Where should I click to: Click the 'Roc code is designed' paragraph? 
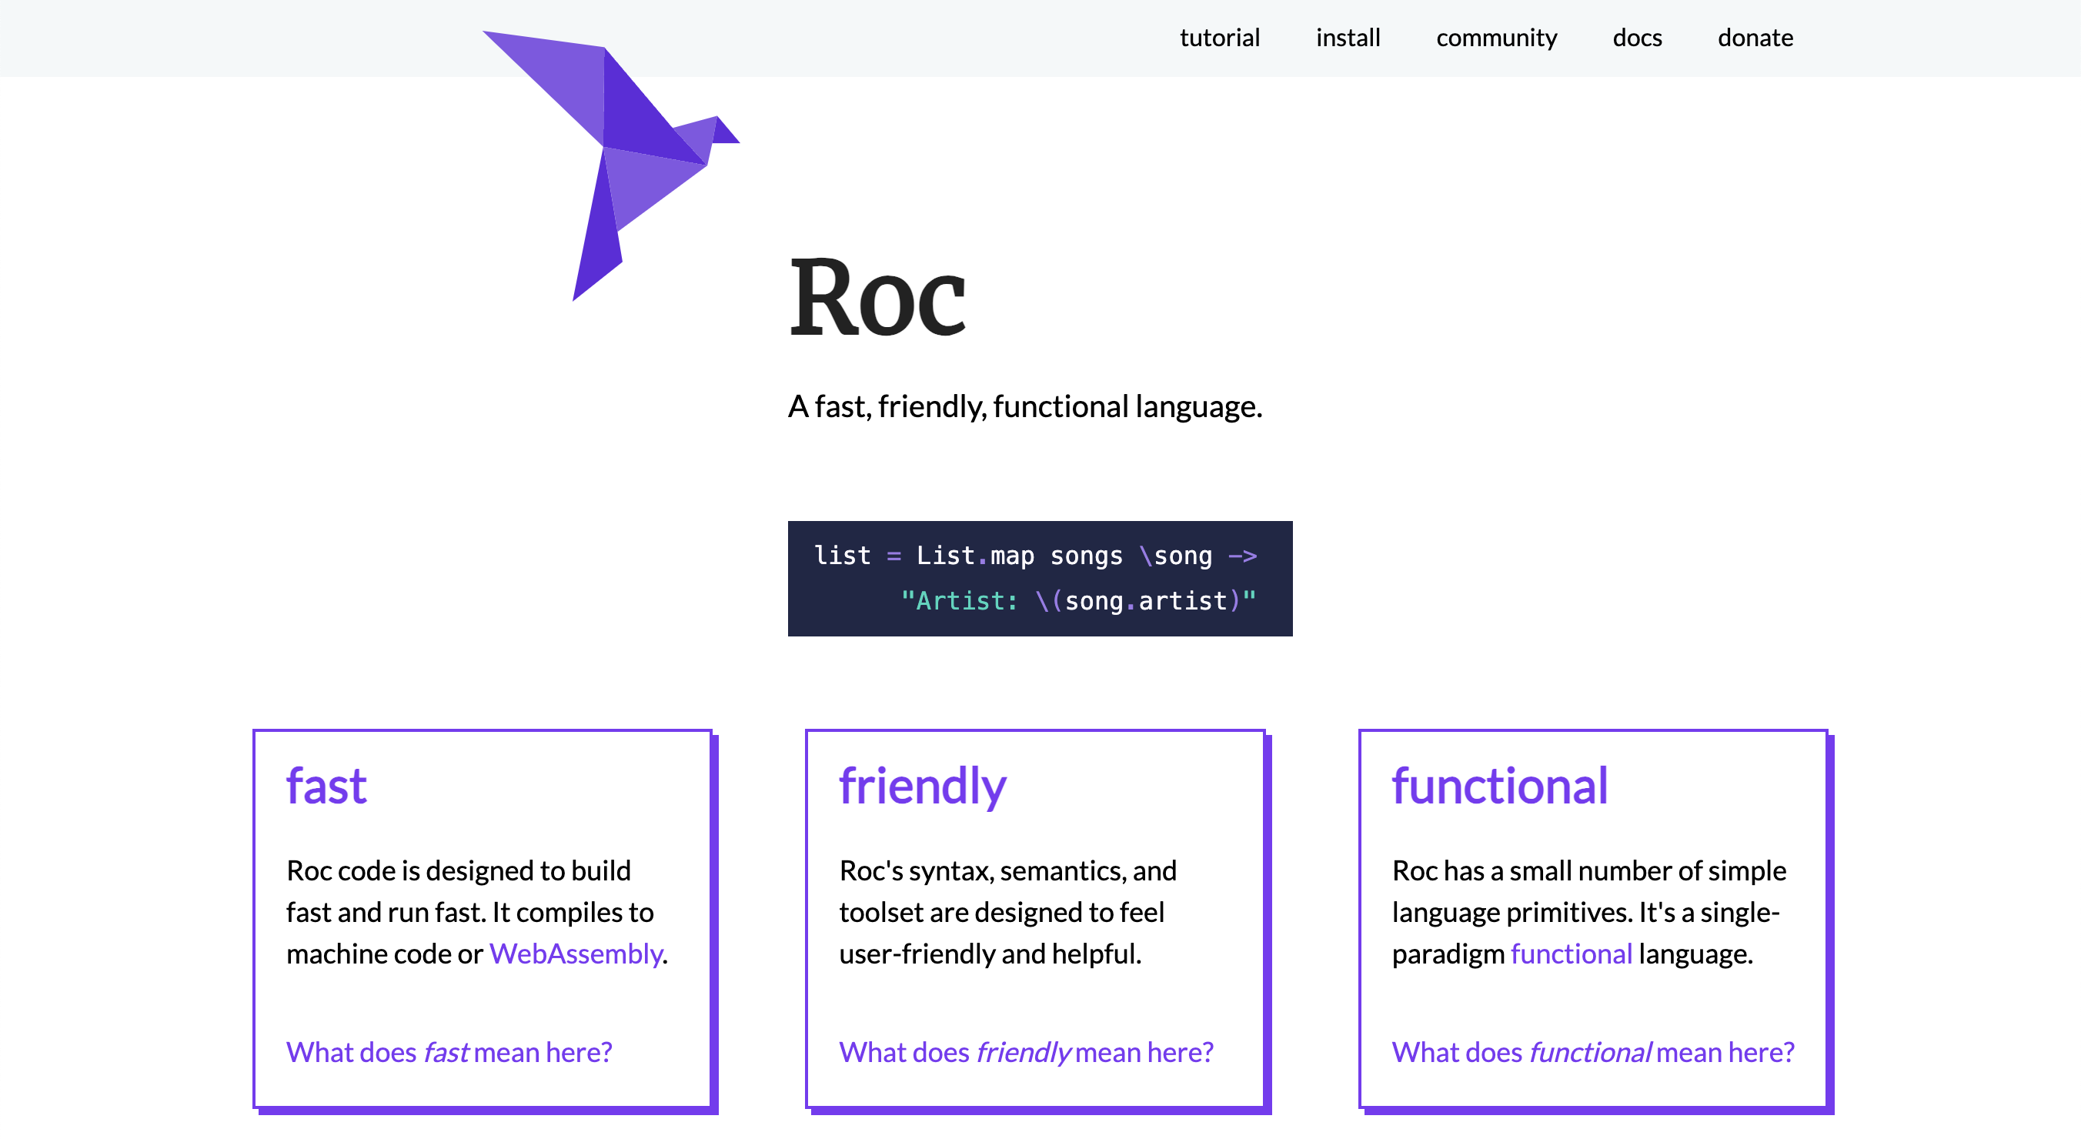tap(476, 912)
